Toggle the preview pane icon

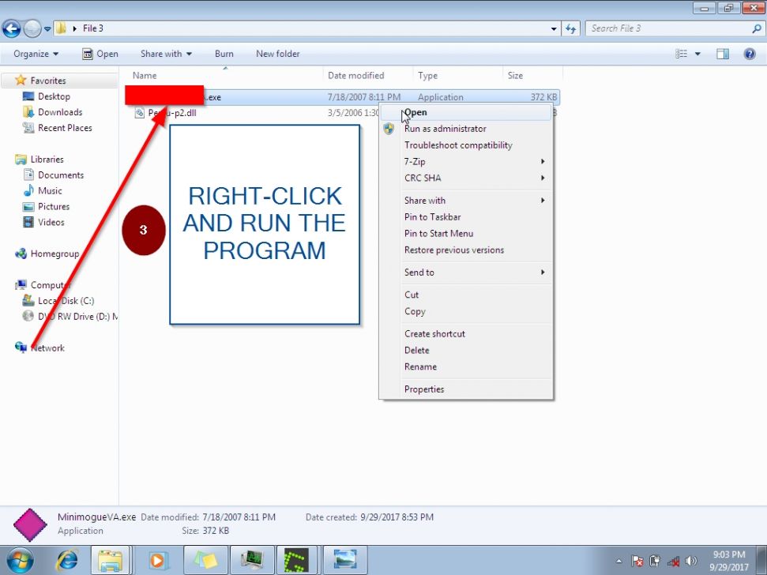pyautogui.click(x=723, y=54)
